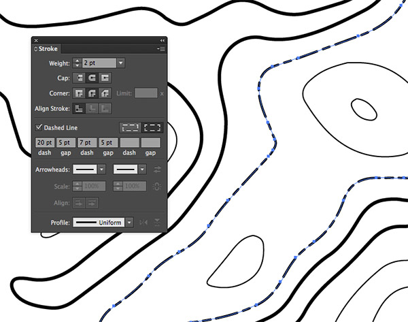Open the Stroke panel options menu
Screen dimensions: 408x322
click(x=161, y=49)
